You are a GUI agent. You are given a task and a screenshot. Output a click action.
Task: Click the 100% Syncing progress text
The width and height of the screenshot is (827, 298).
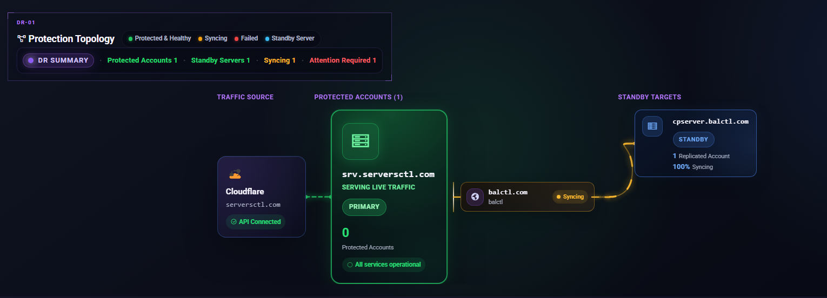tap(693, 167)
